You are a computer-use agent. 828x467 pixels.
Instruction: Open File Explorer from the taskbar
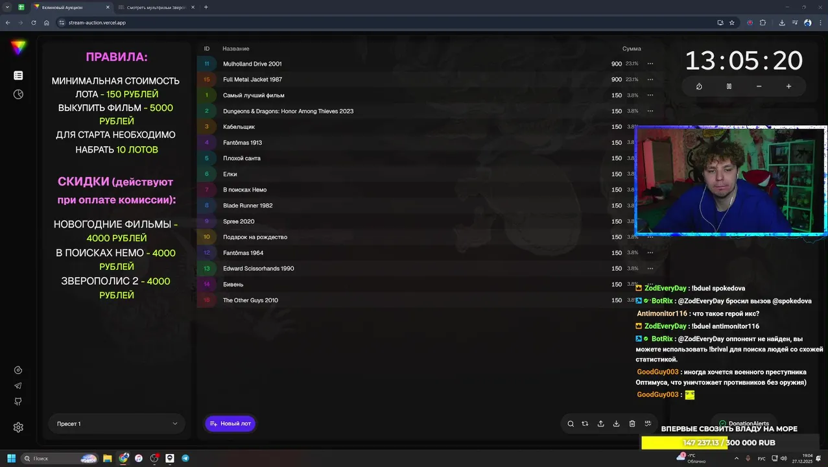108,458
